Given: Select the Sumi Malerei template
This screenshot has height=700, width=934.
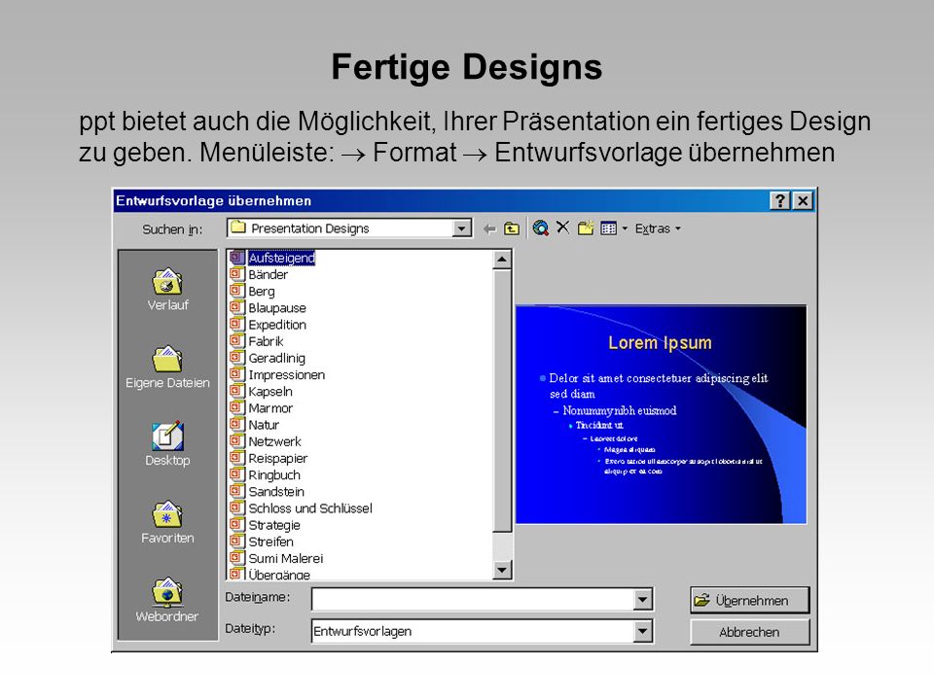Looking at the screenshot, I should point(285,558).
